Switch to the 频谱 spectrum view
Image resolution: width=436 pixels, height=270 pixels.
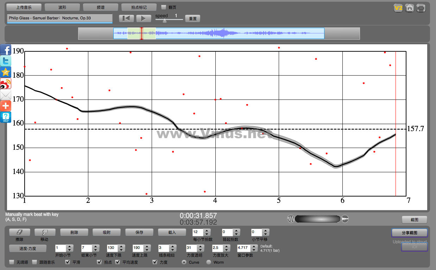click(101, 7)
